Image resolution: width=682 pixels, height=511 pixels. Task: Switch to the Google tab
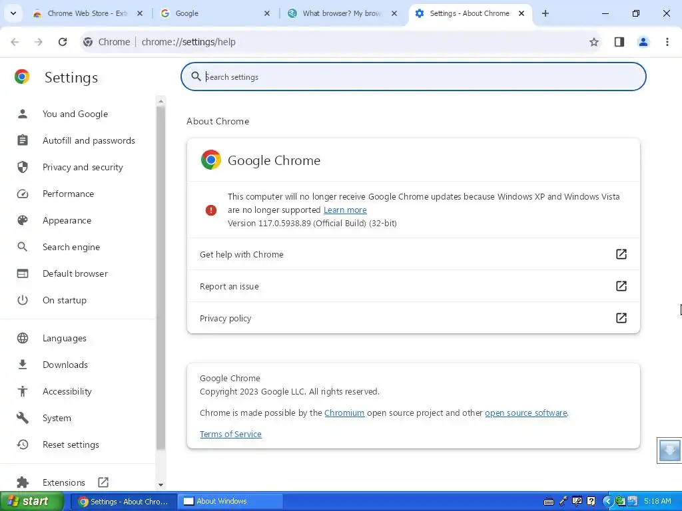click(215, 13)
